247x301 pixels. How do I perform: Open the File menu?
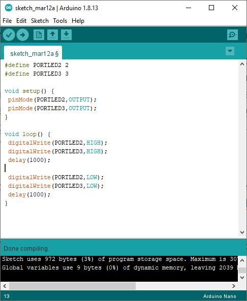coord(7,21)
